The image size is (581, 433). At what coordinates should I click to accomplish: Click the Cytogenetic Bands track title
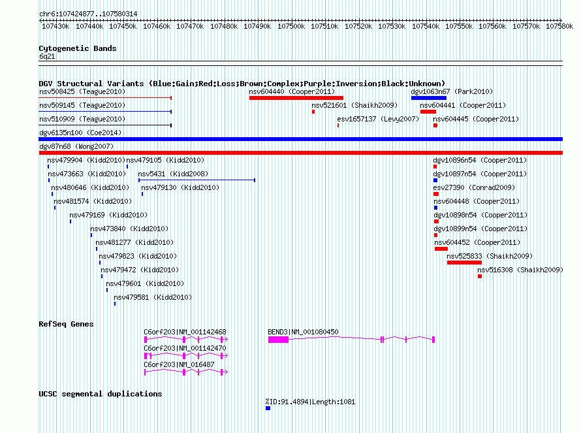(78, 48)
